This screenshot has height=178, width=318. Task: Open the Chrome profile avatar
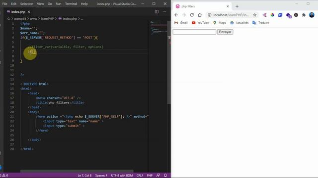point(312,15)
